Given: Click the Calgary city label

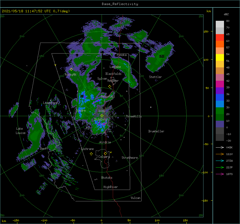Looking at the screenshot, I should [x=104, y=157].
